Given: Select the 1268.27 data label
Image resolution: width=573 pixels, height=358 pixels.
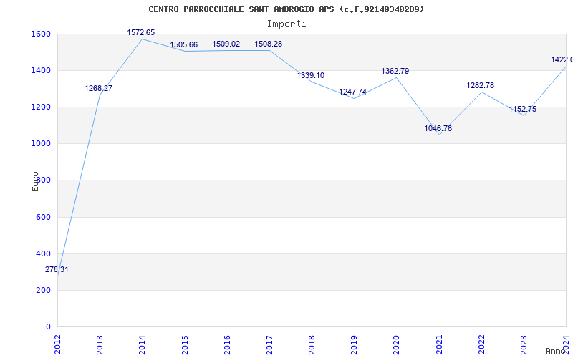Looking at the screenshot, I should click(99, 88).
